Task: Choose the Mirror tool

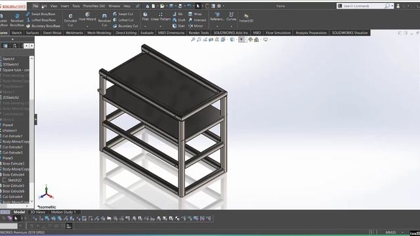Action: 196,26
